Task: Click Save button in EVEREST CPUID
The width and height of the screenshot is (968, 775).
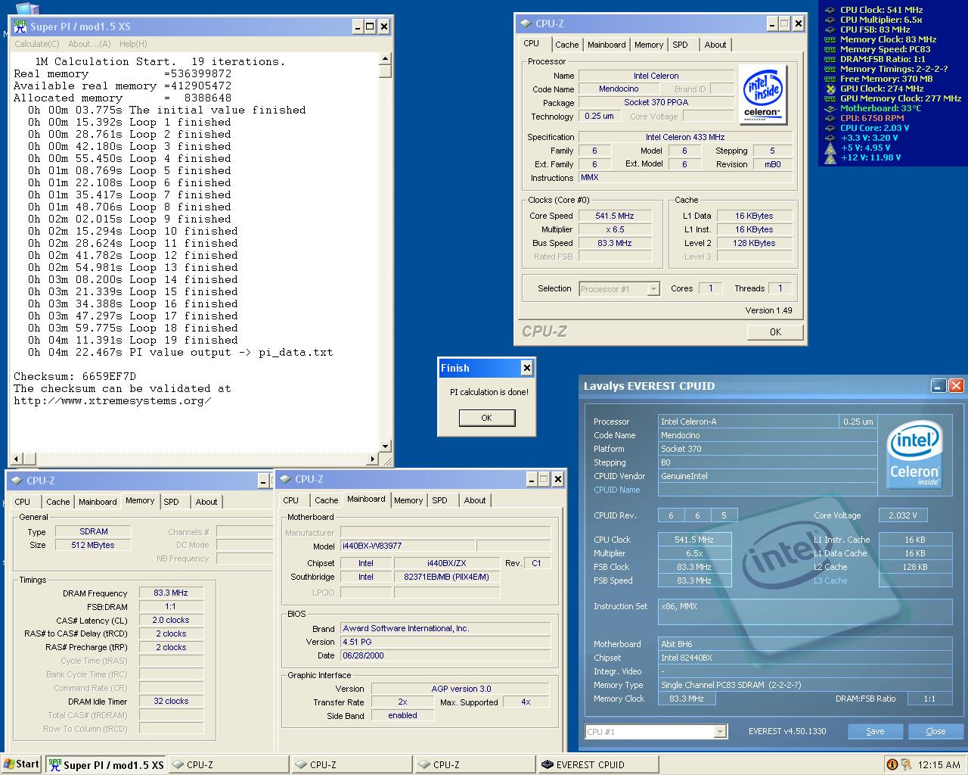Action: (875, 731)
